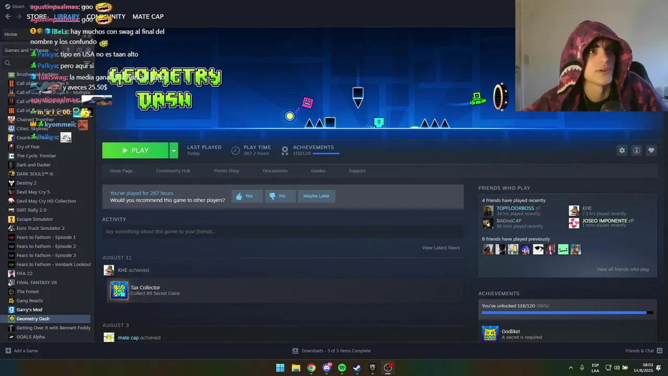Select FIFA 22 in library list
This screenshot has width=668, height=376.
24,273
